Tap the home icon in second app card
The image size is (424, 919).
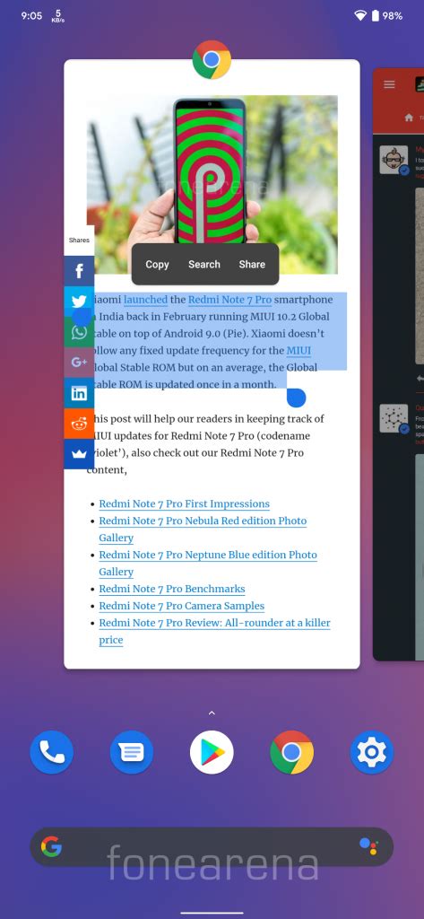[409, 118]
